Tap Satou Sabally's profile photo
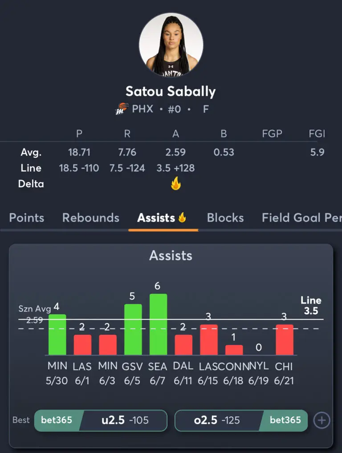The width and height of the screenshot is (342, 453). [x=171, y=45]
